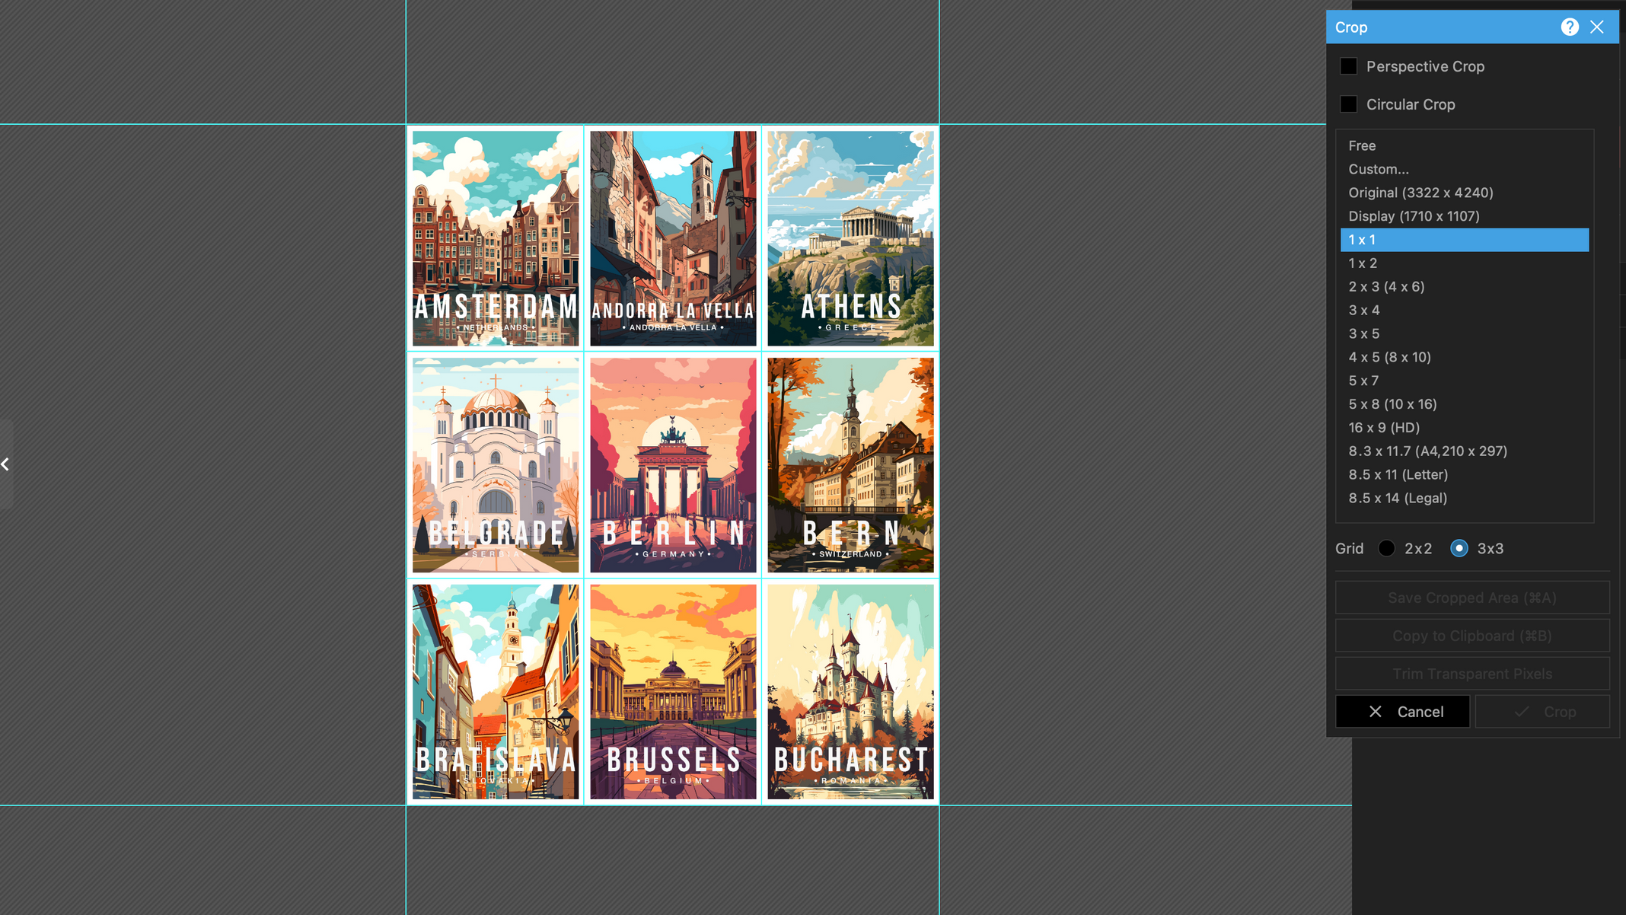This screenshot has width=1626, height=915.
Task: Enable the Perspective Crop checkbox
Action: click(1348, 66)
